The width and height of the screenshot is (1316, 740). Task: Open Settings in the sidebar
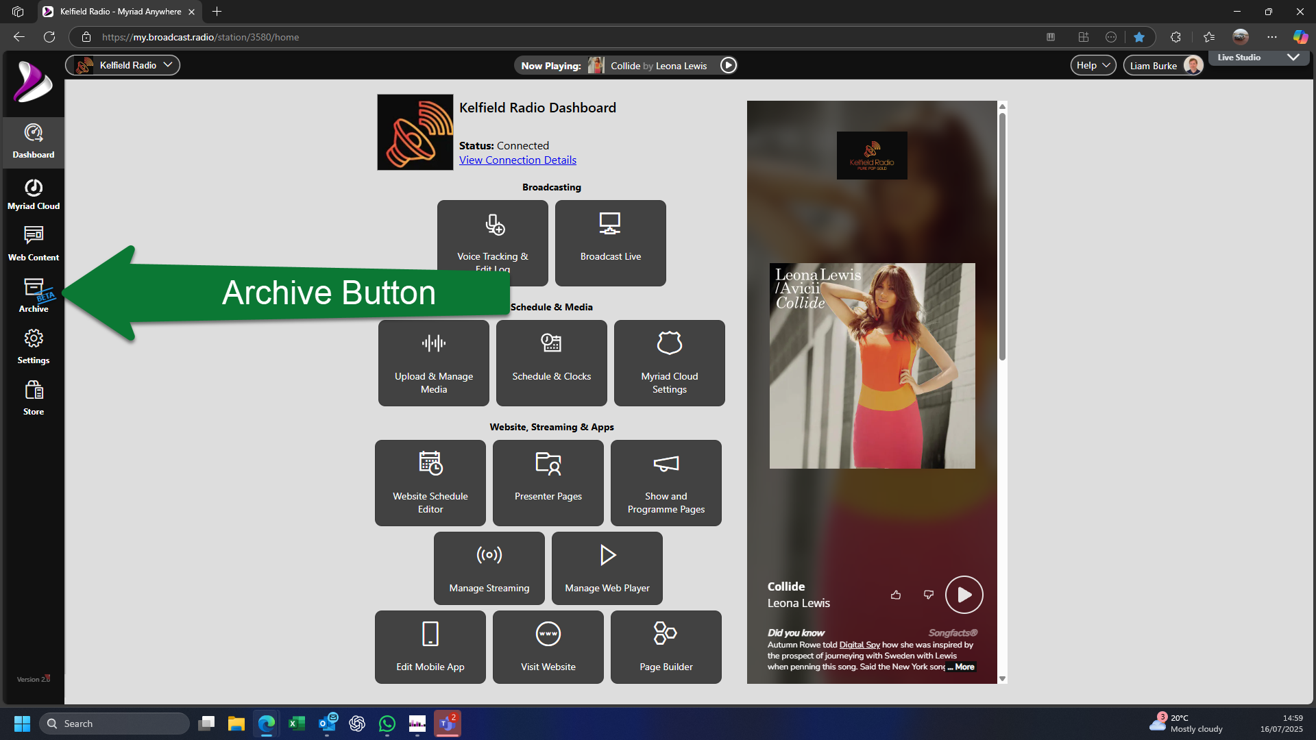point(33,347)
